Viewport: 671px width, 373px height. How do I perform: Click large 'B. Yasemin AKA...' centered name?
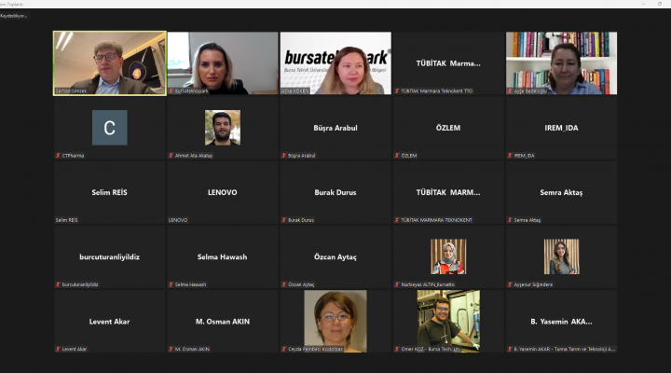point(561,321)
